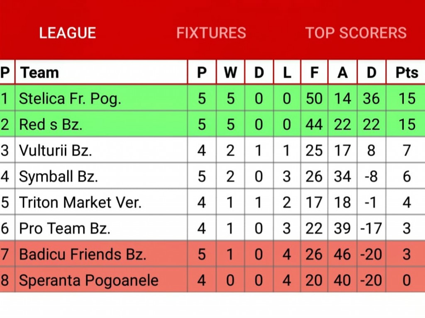Screen dimensions: 425x318
Task: Click the A goals-against column header
Action: coord(342,72)
